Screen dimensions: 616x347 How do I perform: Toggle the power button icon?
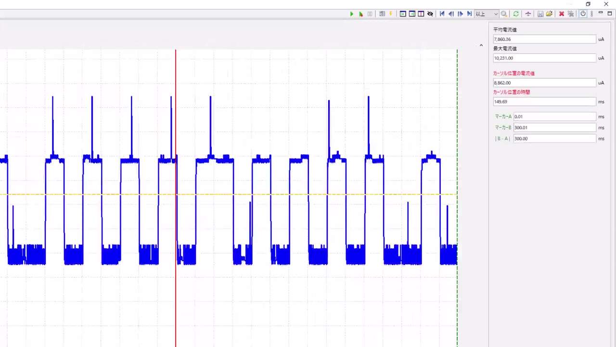point(583,14)
